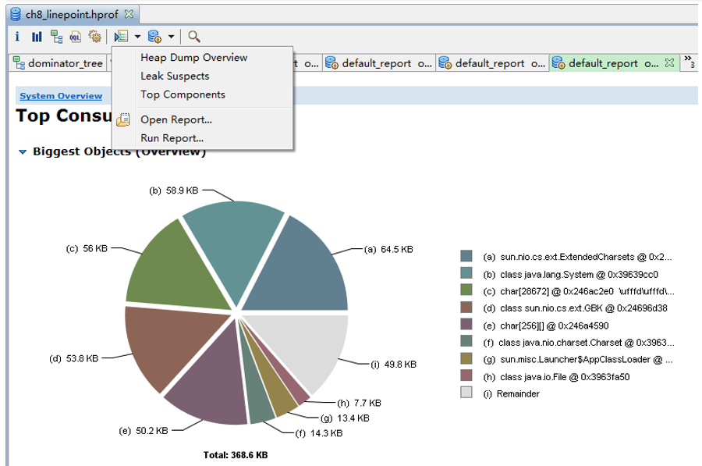Close the active default_report tab
Screen dimensions: 702x466
point(668,62)
